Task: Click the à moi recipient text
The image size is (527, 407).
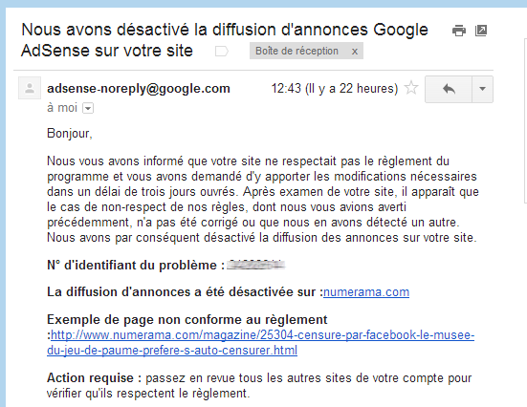Action: coord(62,108)
